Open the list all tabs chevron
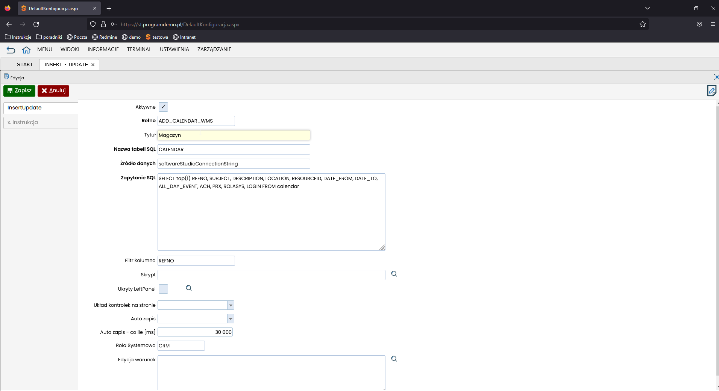 (x=648, y=8)
